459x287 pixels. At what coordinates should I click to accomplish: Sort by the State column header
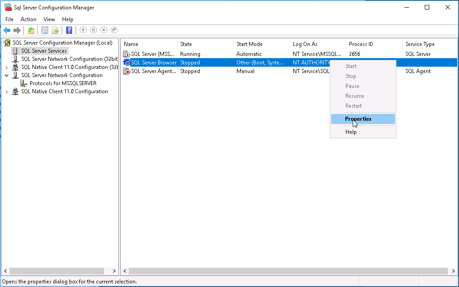(x=205, y=44)
